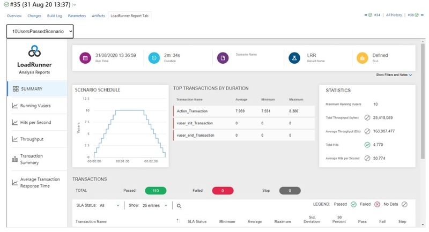Click the vertical scrollbar of the report
The width and height of the screenshot is (429, 232).
coord(423,101)
